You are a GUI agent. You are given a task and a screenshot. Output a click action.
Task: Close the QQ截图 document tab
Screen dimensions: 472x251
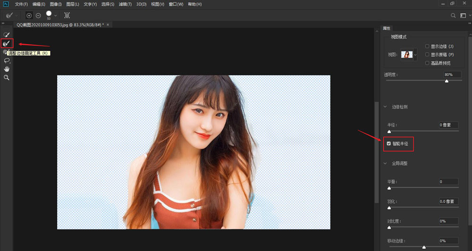[108, 25]
